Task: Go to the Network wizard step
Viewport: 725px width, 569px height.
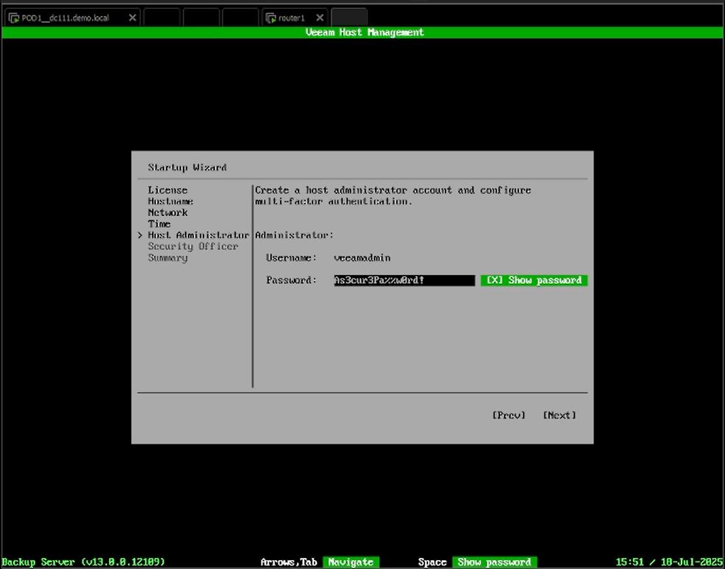Action: point(167,212)
